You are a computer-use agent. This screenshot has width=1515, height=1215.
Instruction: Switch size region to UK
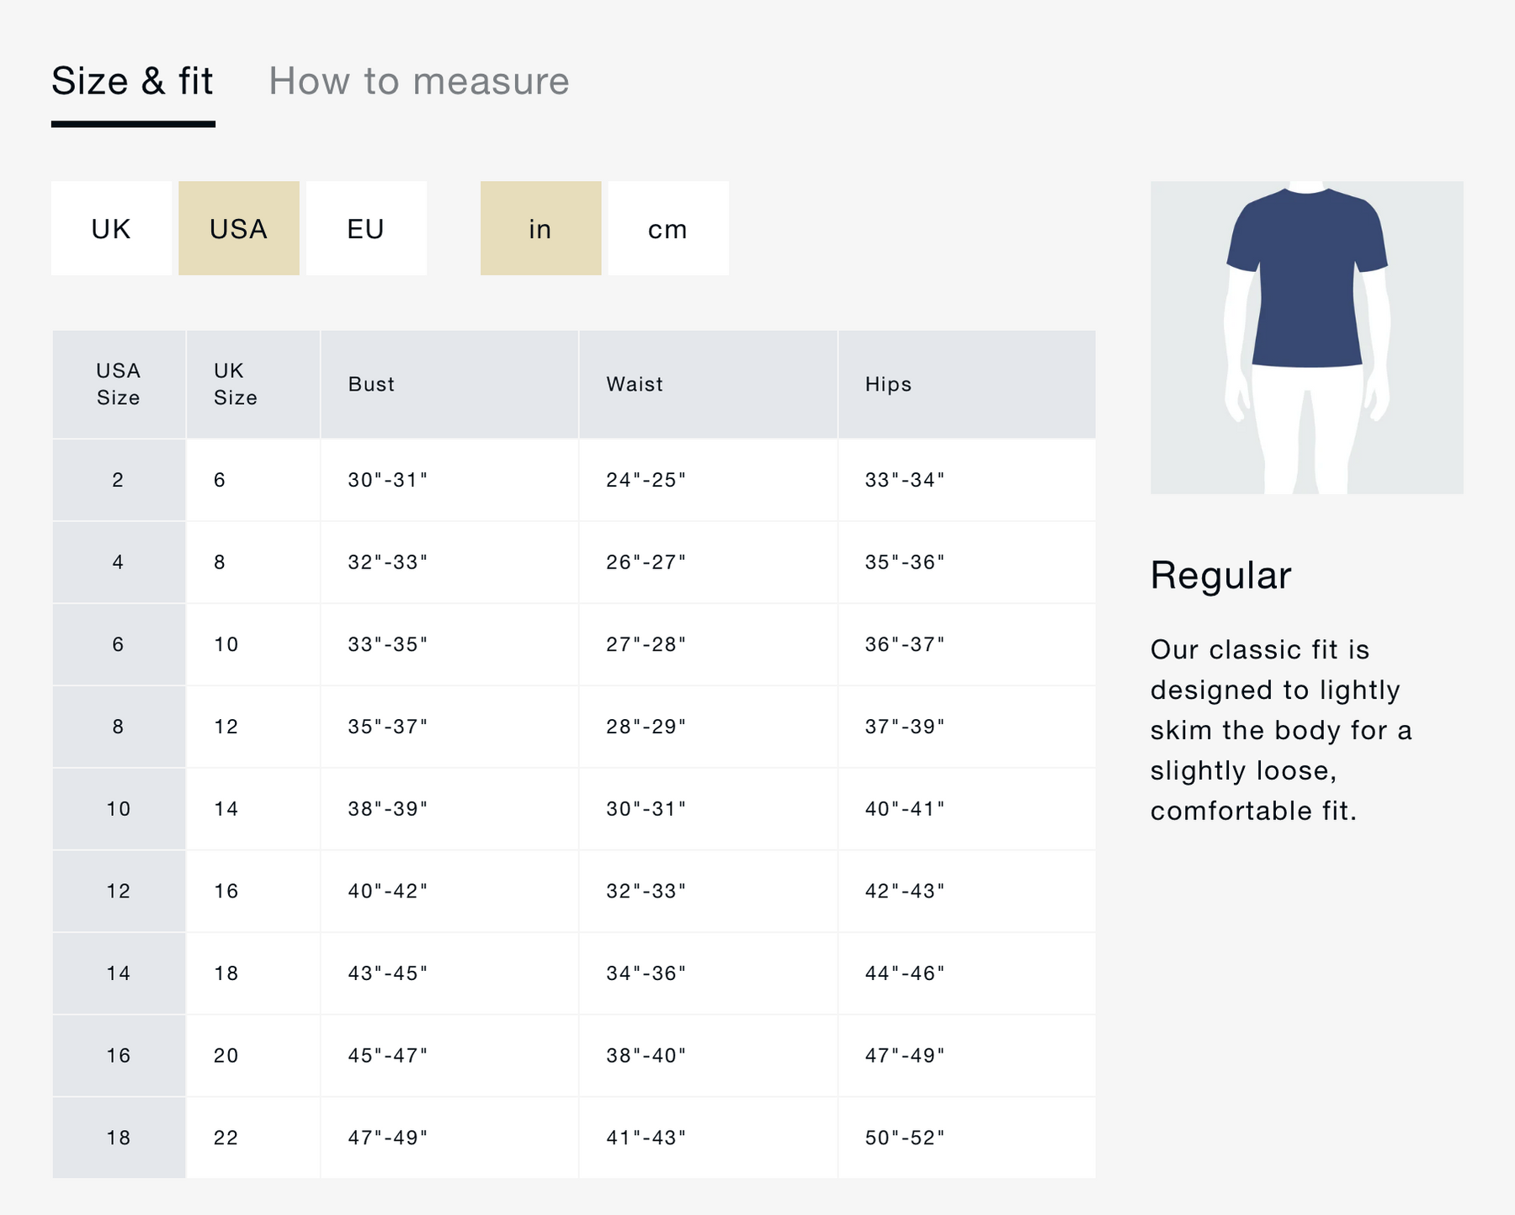(111, 228)
